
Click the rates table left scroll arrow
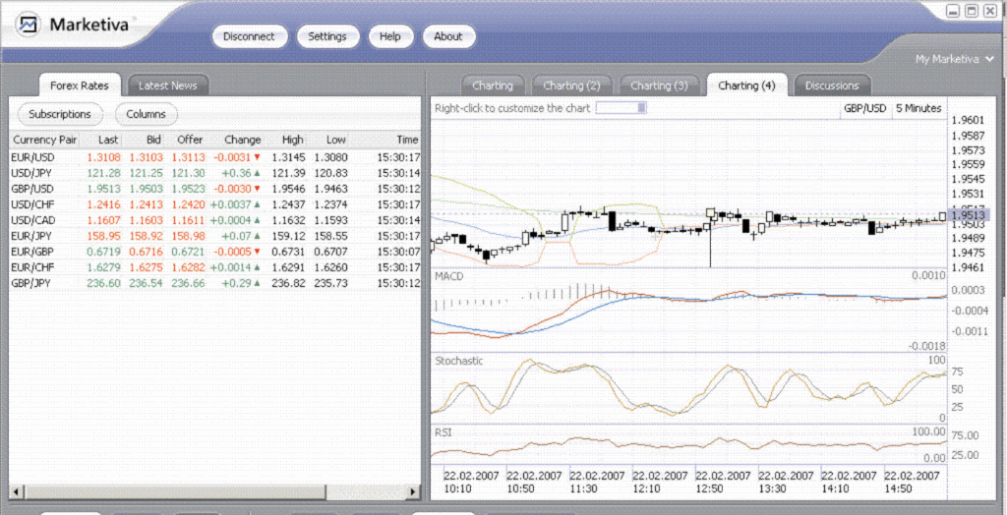(x=16, y=493)
